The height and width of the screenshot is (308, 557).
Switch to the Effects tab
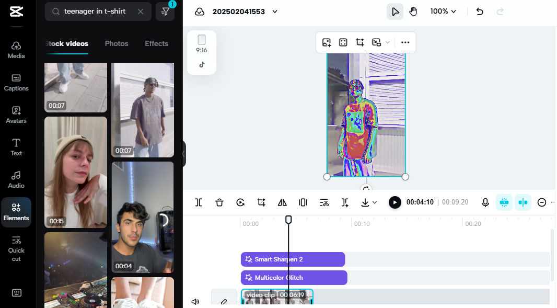[x=156, y=44]
